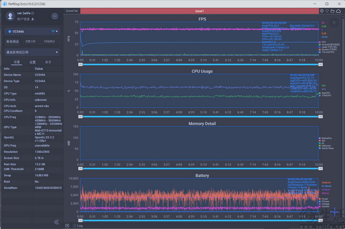Toggle the Current legend entry
Image resolution: width=345 pixels, height=229 pixels.
324,207
